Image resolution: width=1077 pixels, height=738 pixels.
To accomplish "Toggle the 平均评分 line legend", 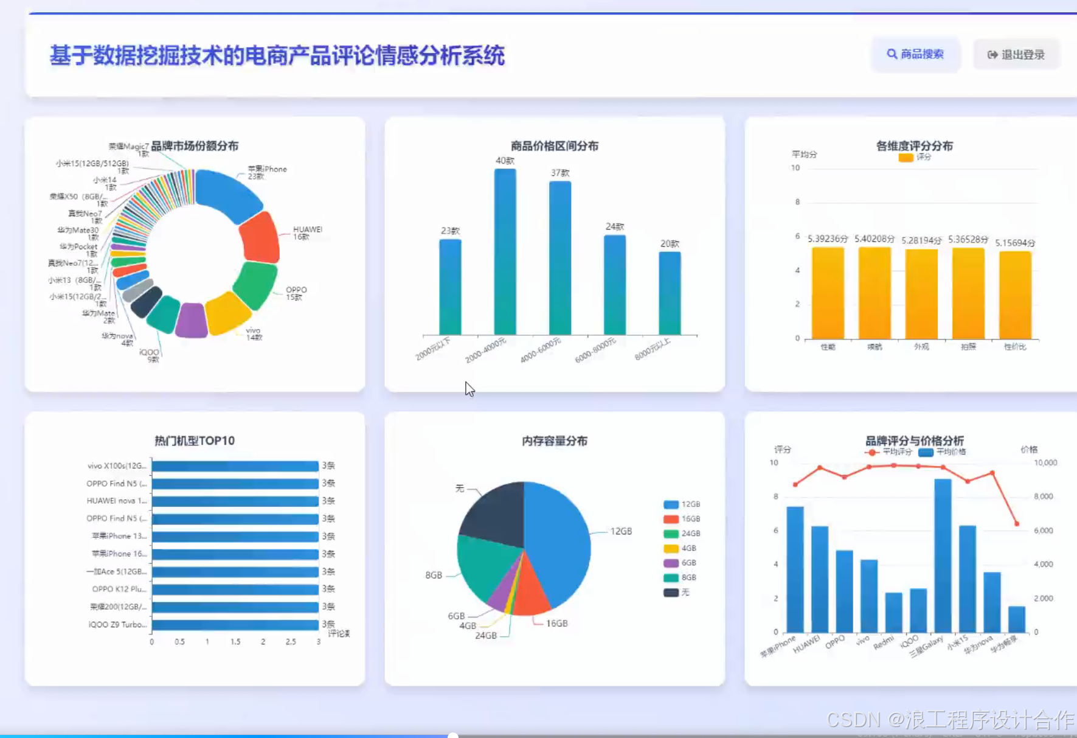I will point(888,452).
